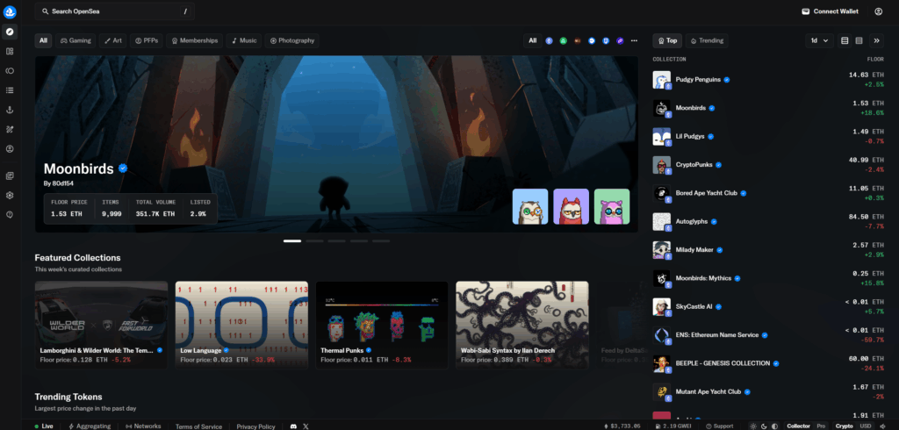
Task: Open the Settings gear icon in sidebar
Action: [x=10, y=195]
